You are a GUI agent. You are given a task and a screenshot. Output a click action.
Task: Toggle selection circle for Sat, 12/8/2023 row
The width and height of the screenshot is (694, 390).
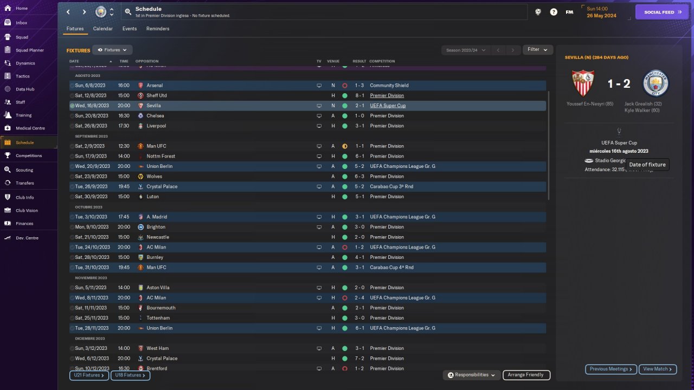(72, 96)
